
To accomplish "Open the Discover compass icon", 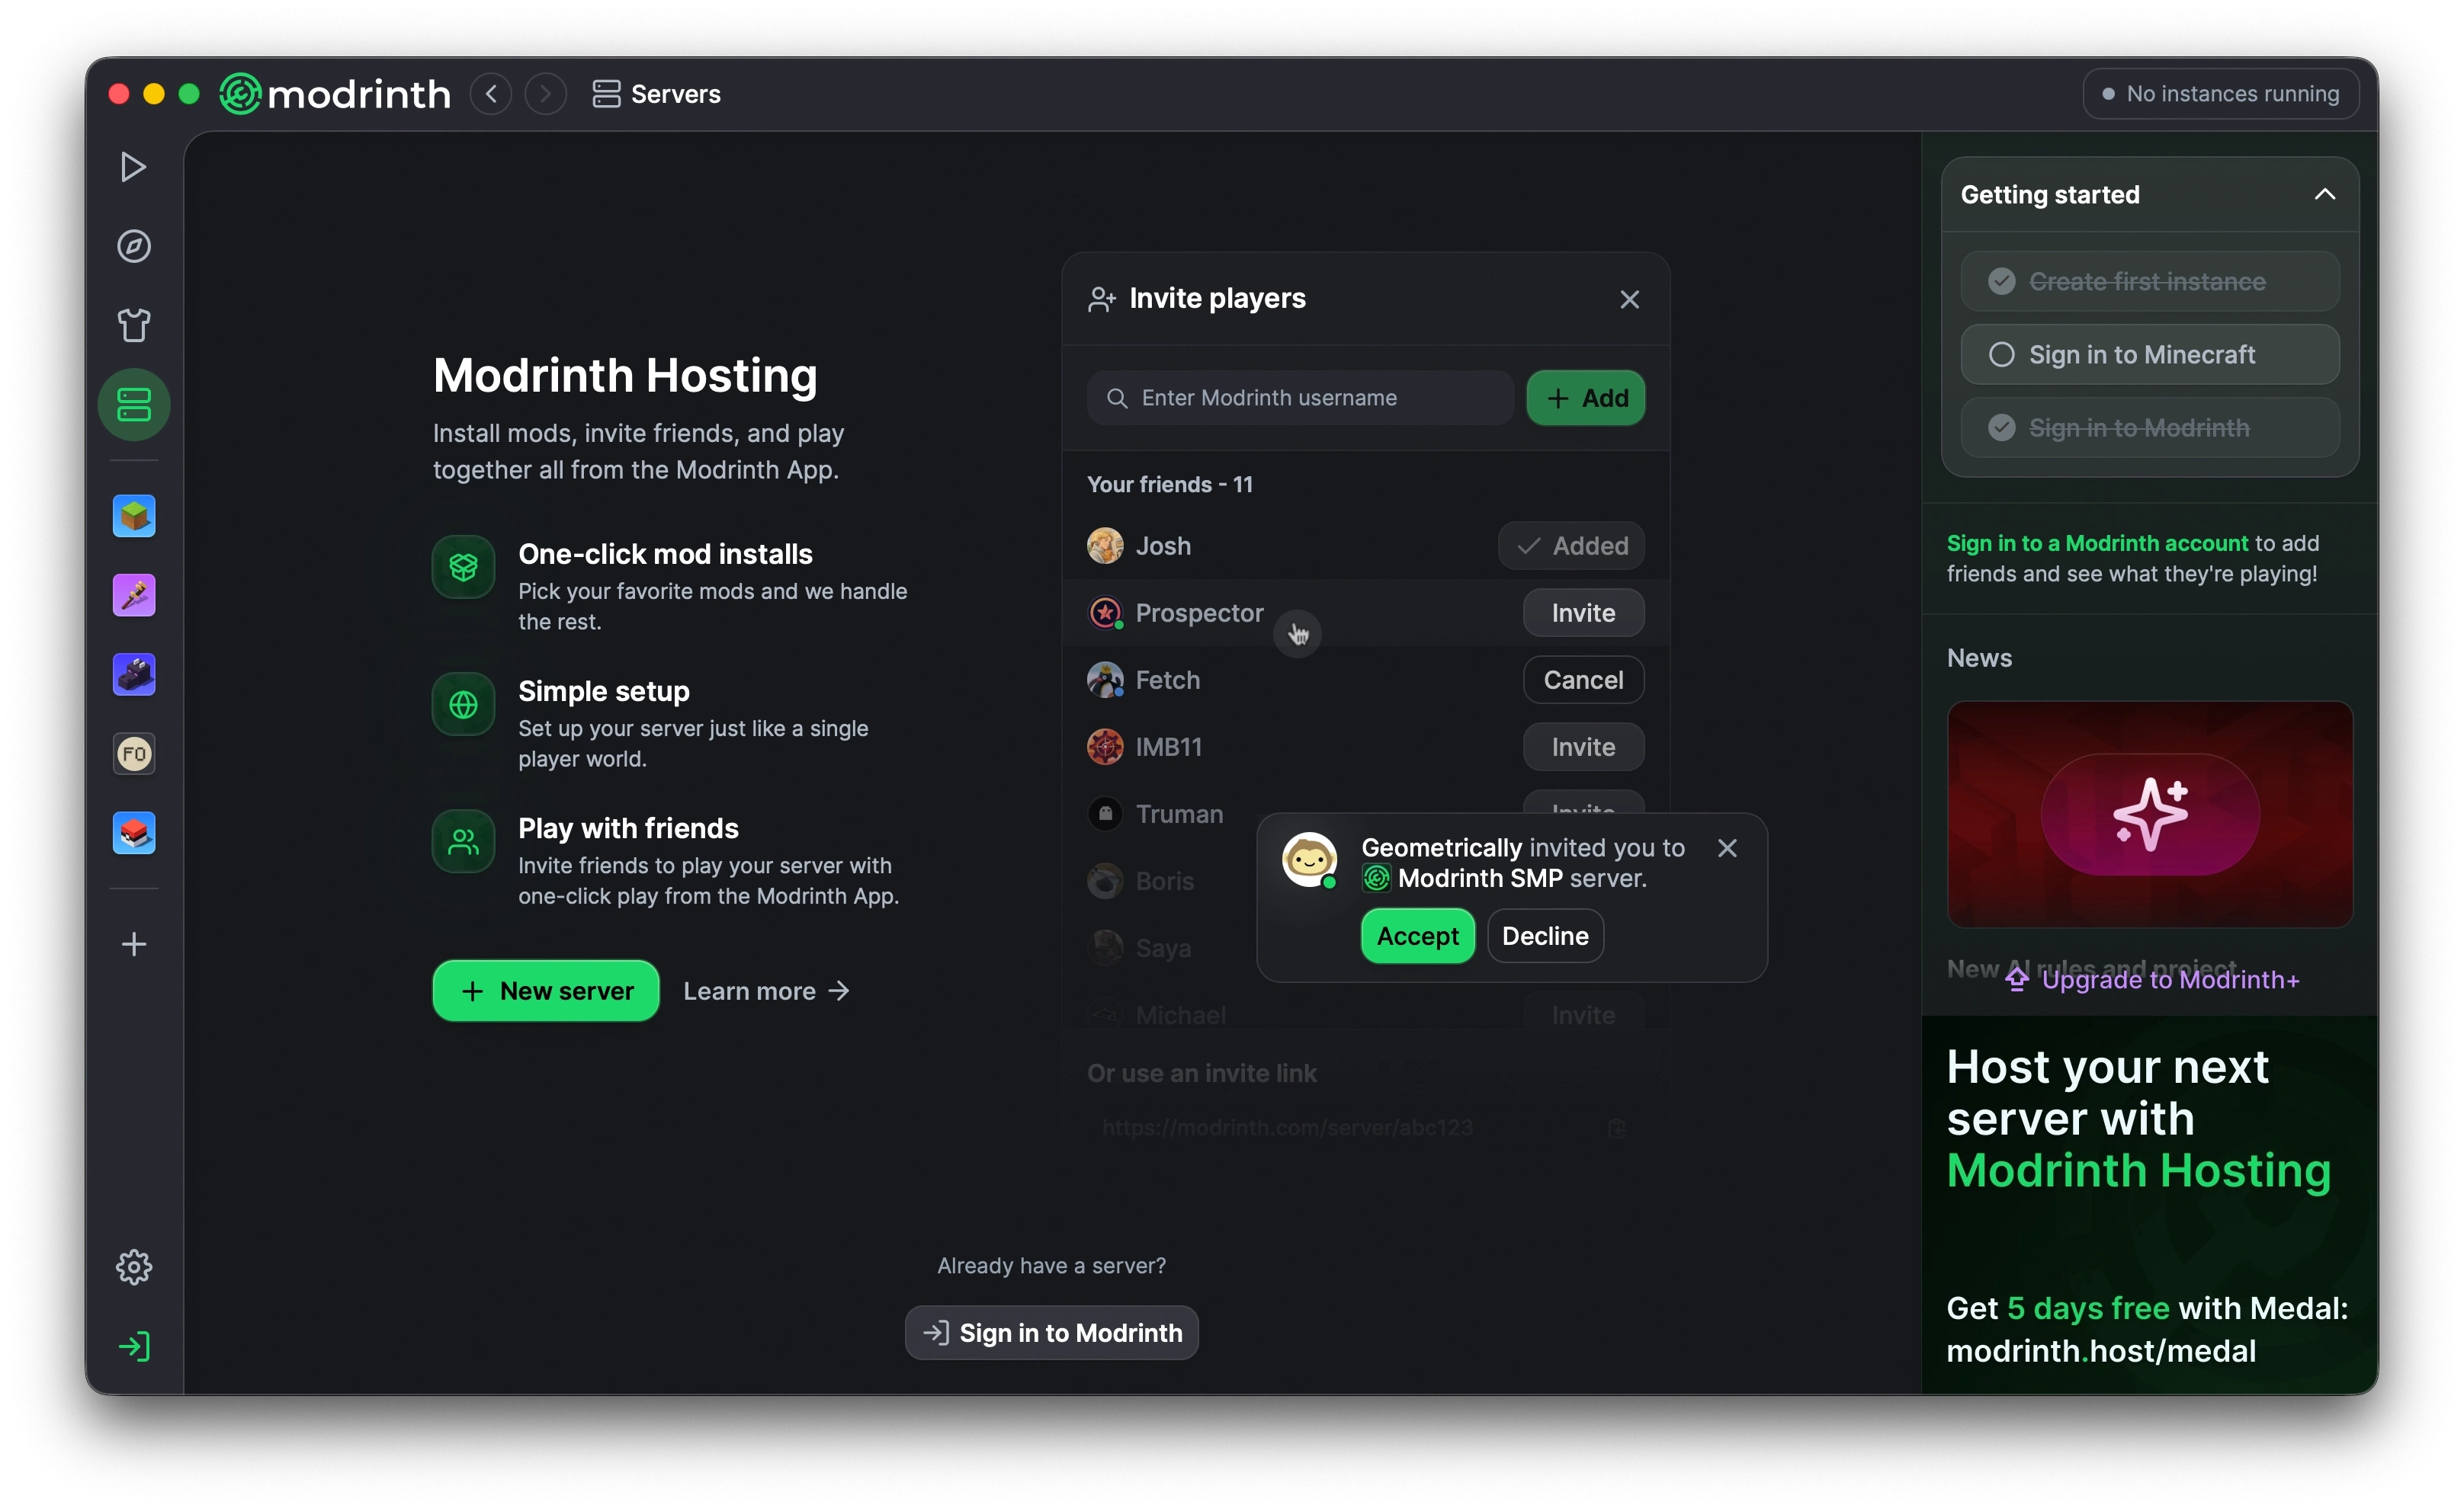I will point(133,246).
